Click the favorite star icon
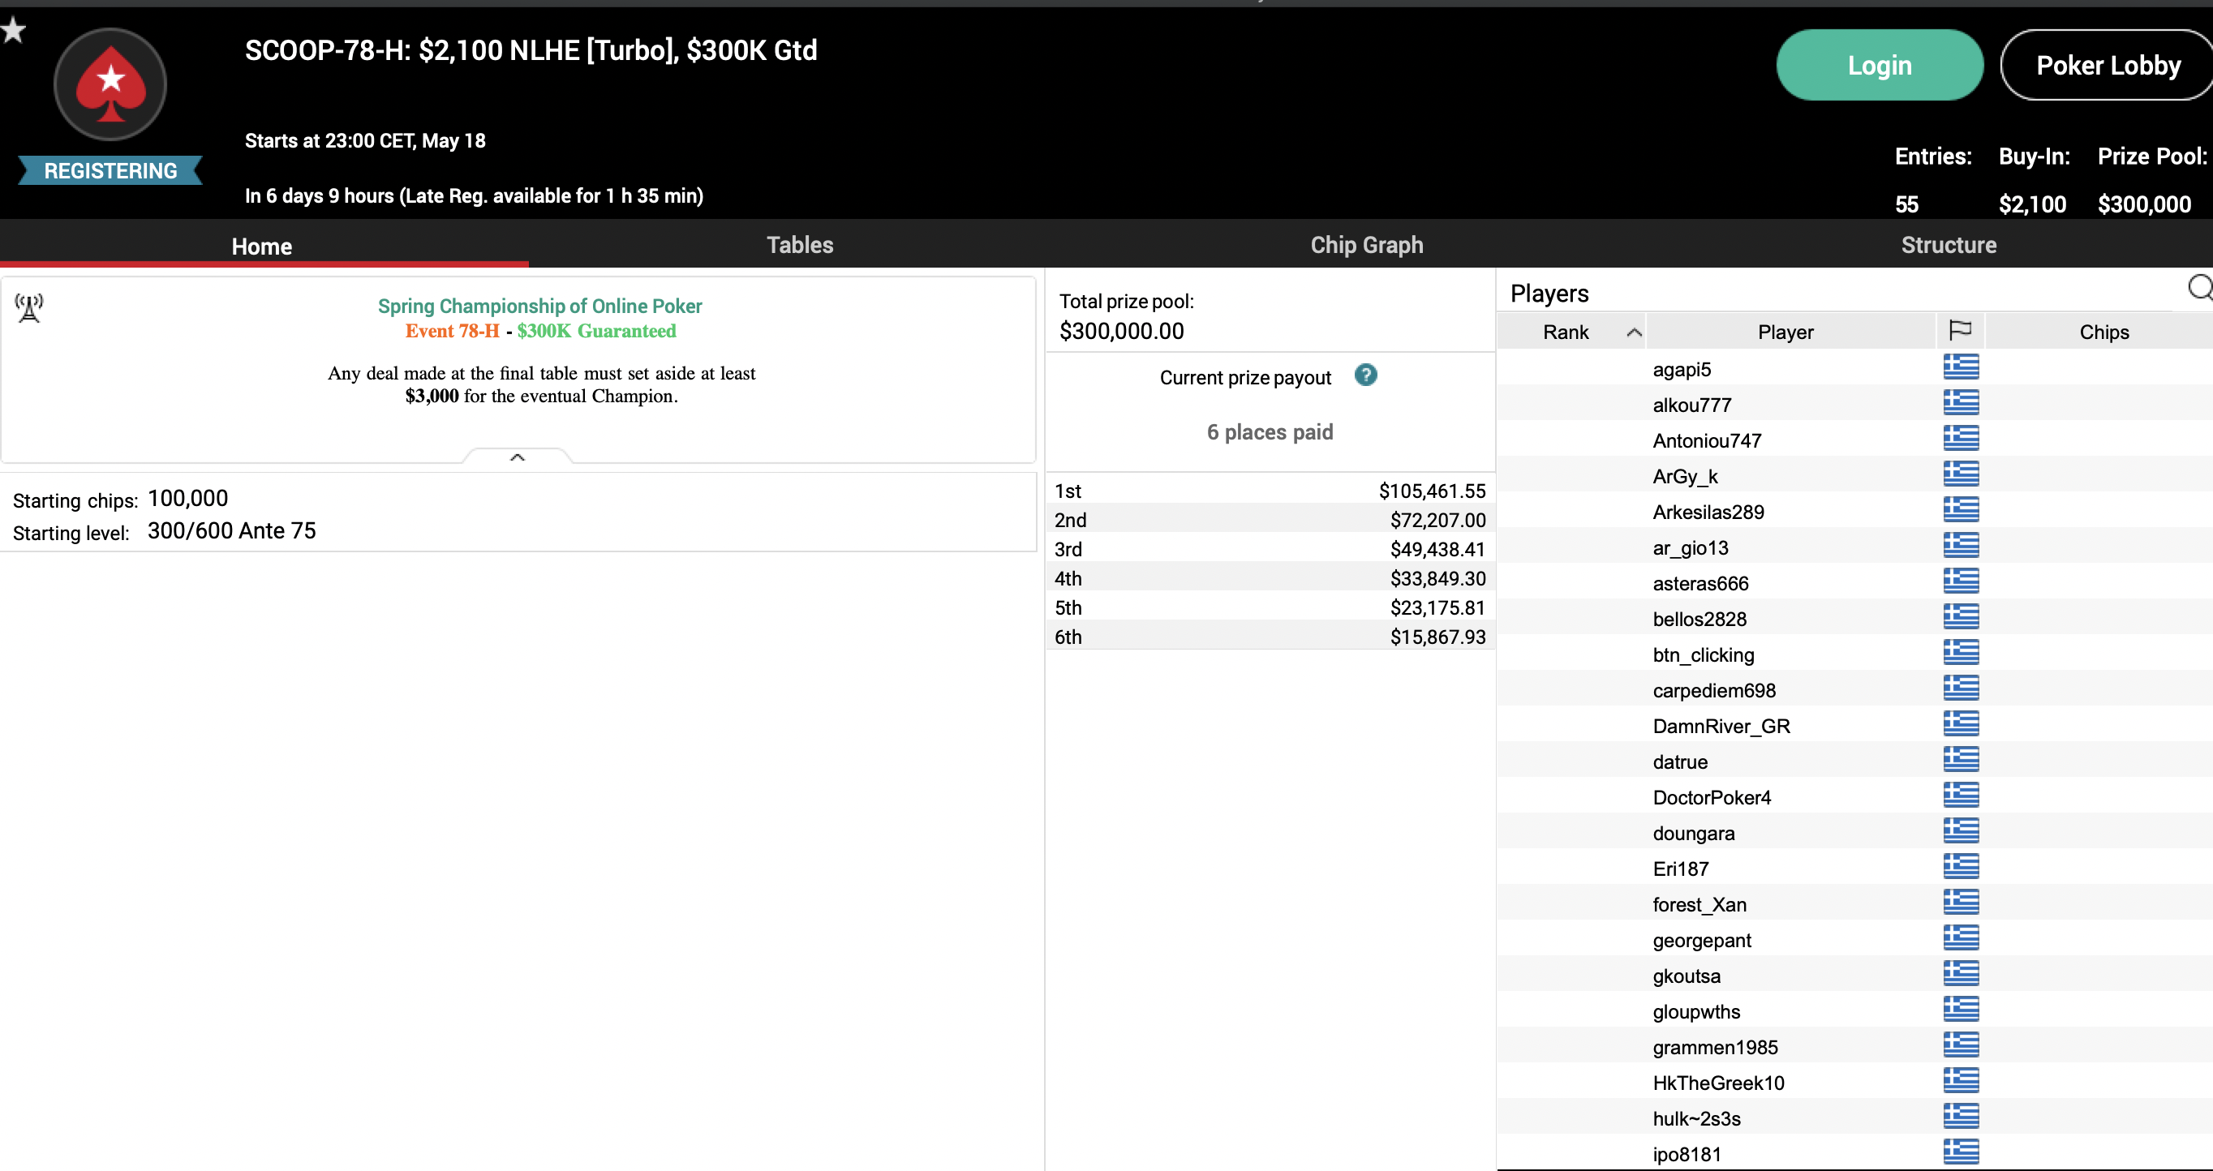Screen dimensions: 2213x1171 [13, 30]
